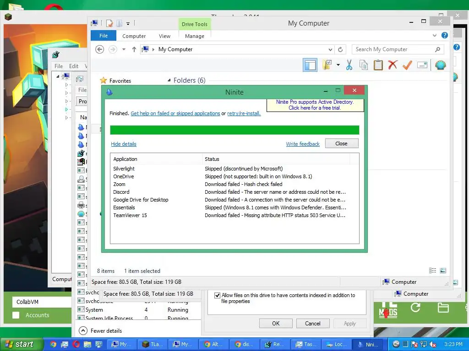Click the Status column header in Ninite
This screenshot has height=351, width=469.
(x=275, y=159)
